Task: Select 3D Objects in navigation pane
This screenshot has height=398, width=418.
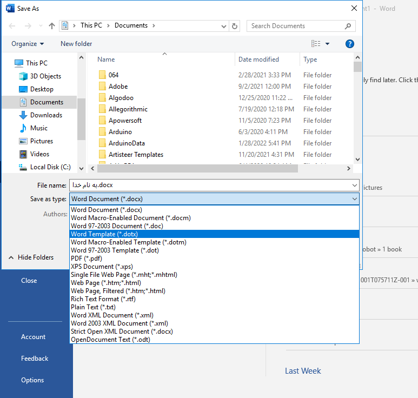Action: tap(45, 76)
